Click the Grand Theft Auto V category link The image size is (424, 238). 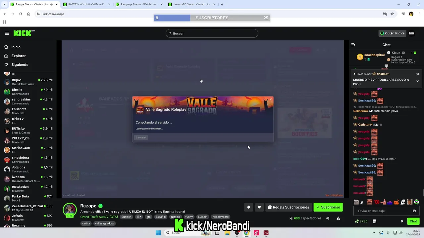pos(99,217)
